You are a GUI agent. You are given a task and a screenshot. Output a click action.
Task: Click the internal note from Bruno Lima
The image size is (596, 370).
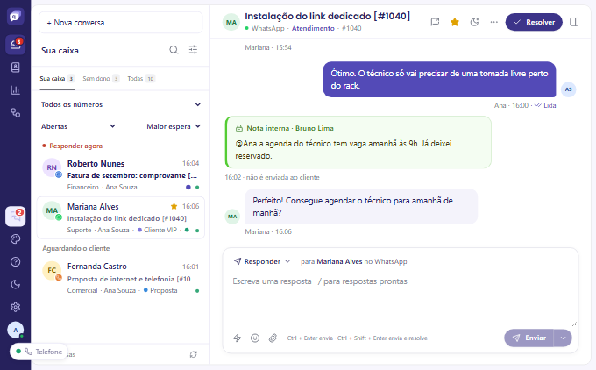pos(358,142)
